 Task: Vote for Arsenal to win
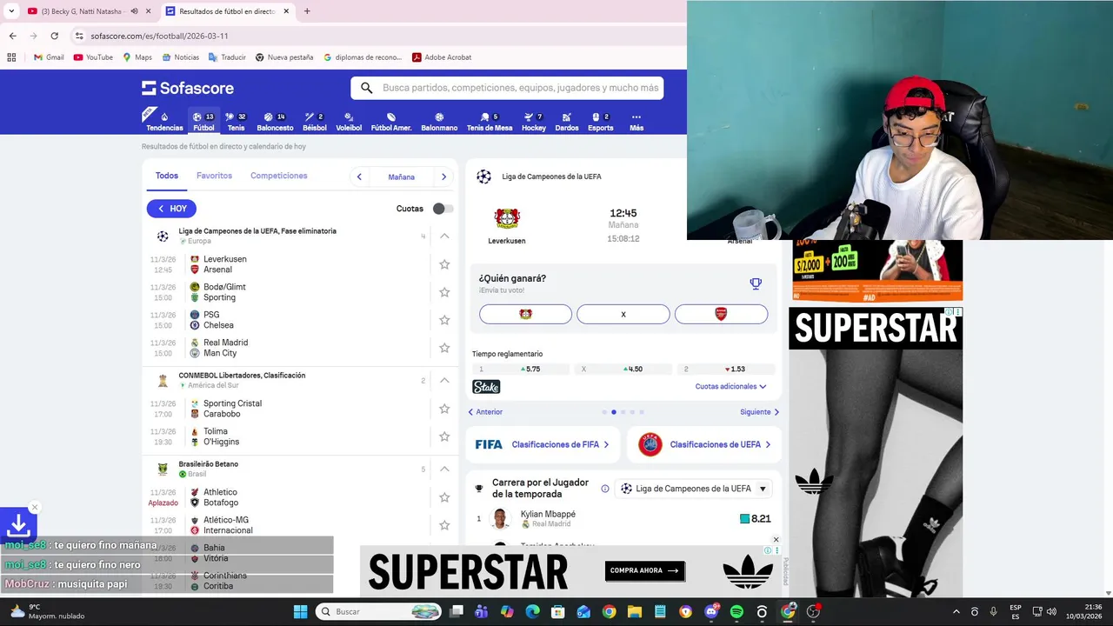point(721,314)
